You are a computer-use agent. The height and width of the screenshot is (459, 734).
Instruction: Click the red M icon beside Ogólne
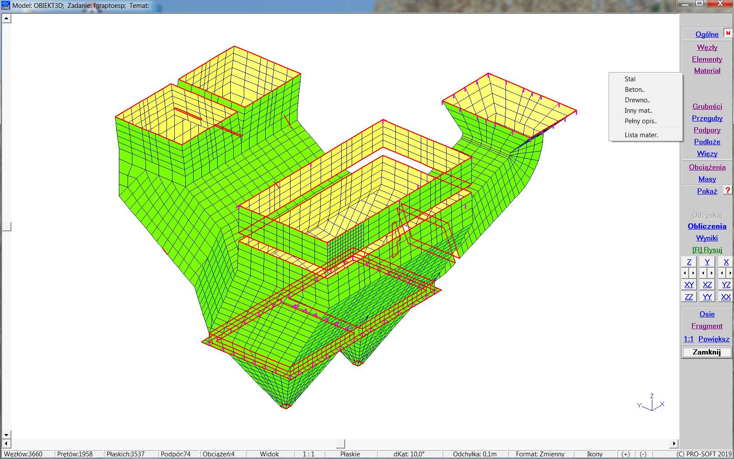[727, 33]
